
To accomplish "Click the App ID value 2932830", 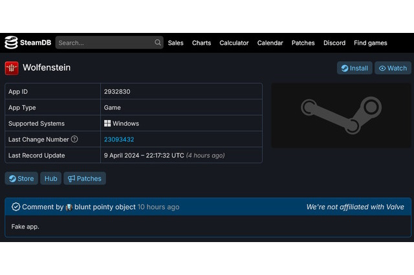I will click(x=117, y=92).
